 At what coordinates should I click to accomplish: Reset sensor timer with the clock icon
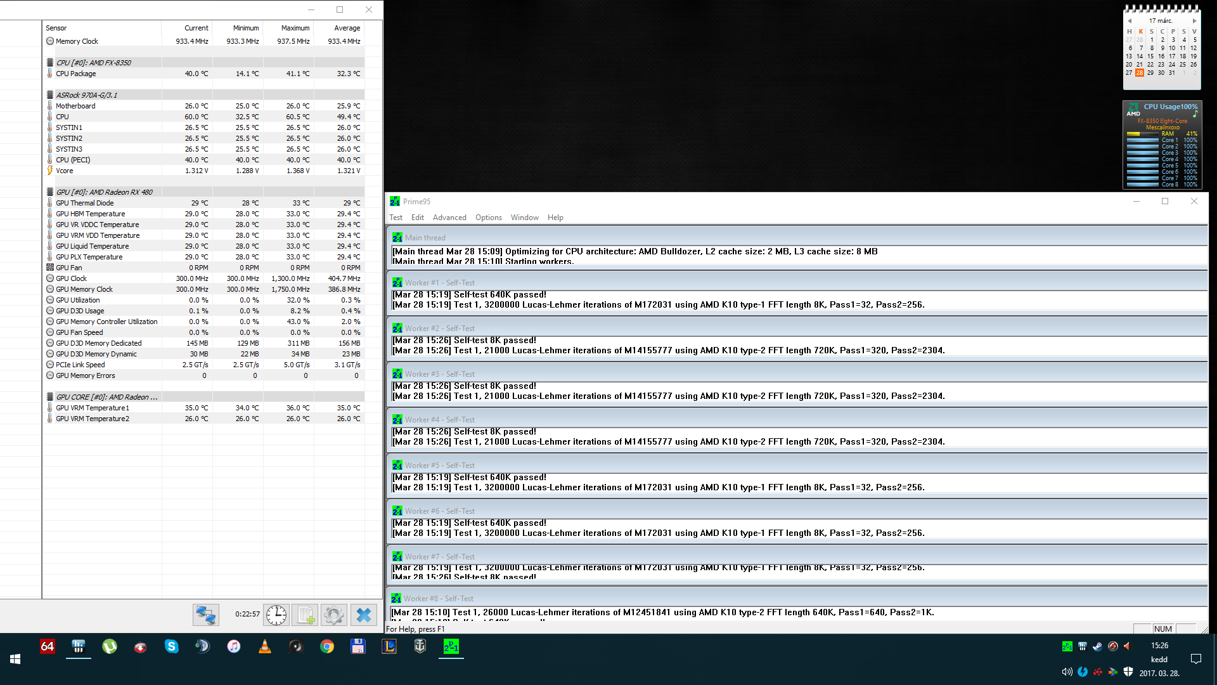[276, 614]
